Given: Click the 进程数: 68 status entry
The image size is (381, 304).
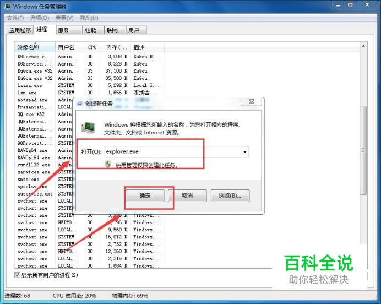Looking at the screenshot, I should [x=18, y=296].
